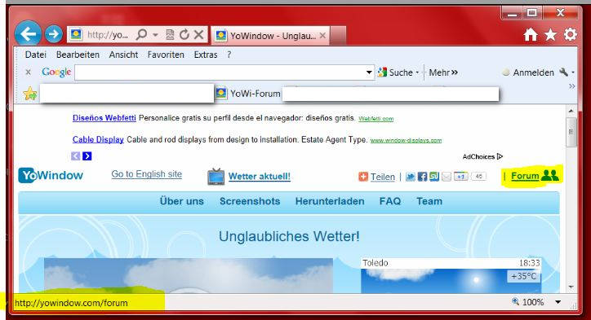The width and height of the screenshot is (591, 320).
Task: Click the AdChoices icon
Action: (x=500, y=156)
